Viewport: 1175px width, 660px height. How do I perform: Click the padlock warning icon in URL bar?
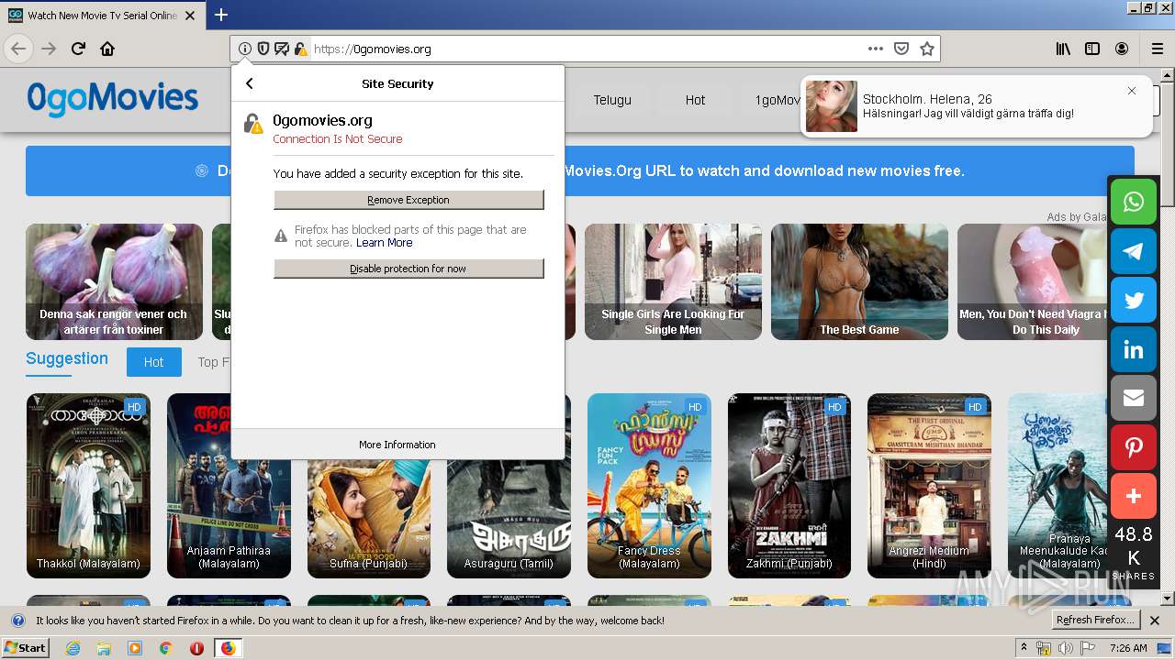point(300,49)
